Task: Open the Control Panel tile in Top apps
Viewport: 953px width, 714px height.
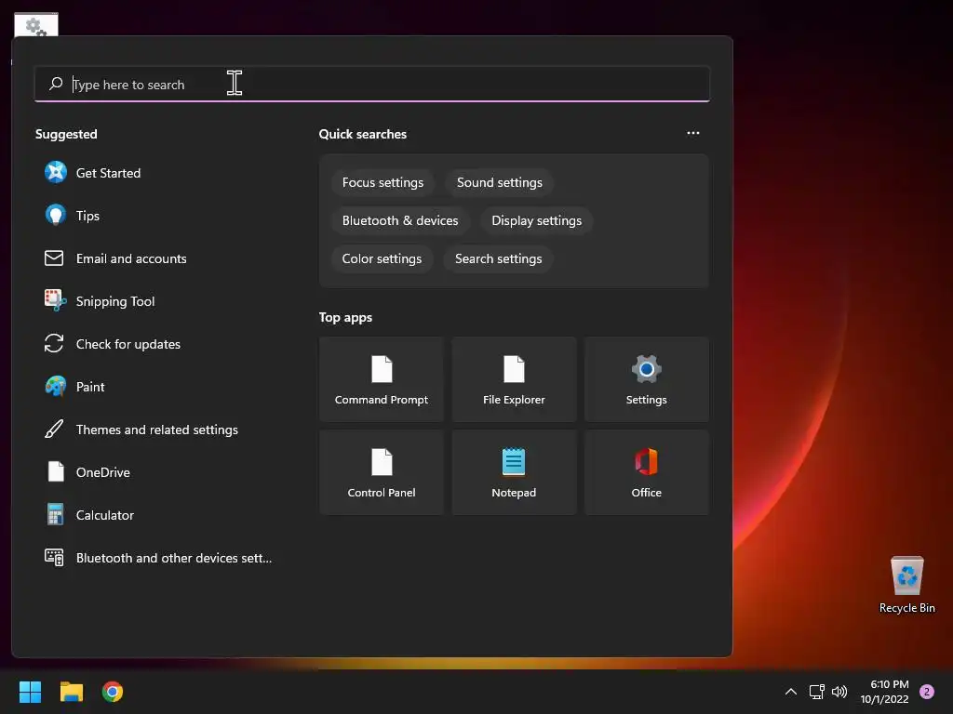Action: pyautogui.click(x=382, y=472)
